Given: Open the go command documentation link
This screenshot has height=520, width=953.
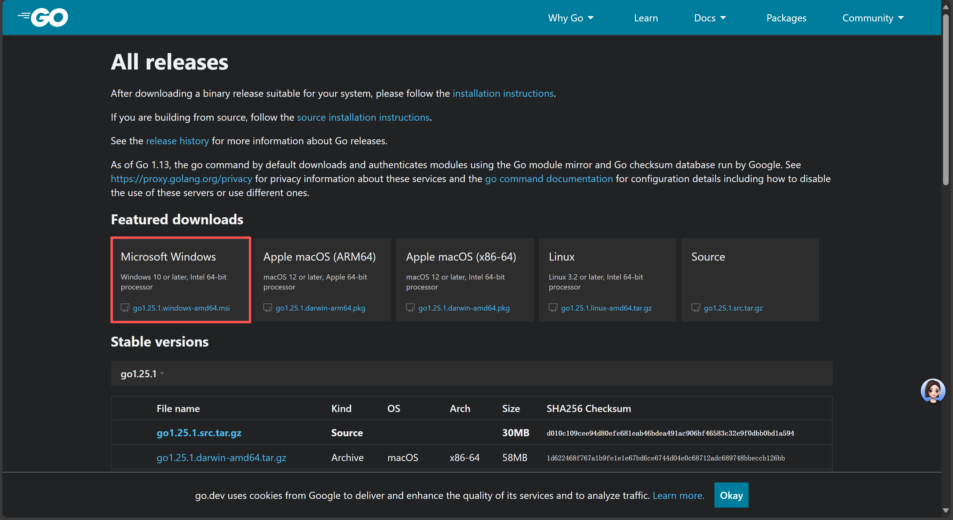Looking at the screenshot, I should point(549,179).
